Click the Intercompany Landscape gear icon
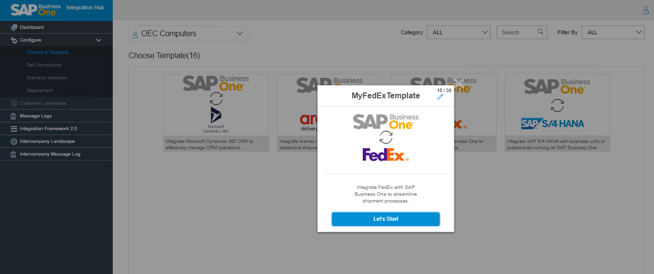Screen dimensions: 654x274 coord(14,141)
